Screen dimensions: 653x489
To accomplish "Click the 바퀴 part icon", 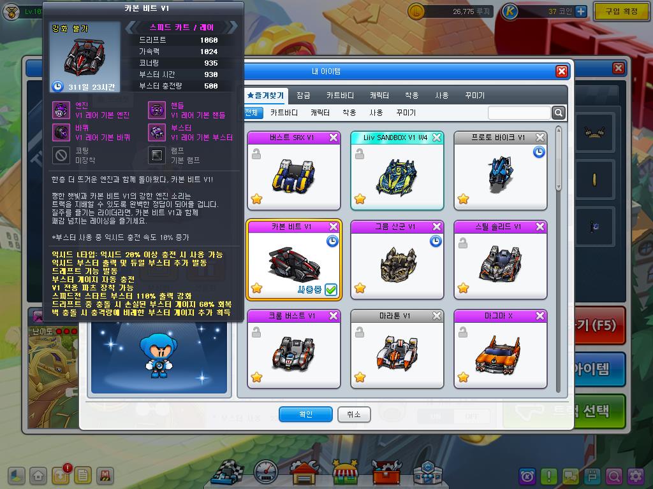I will pyautogui.click(x=61, y=132).
